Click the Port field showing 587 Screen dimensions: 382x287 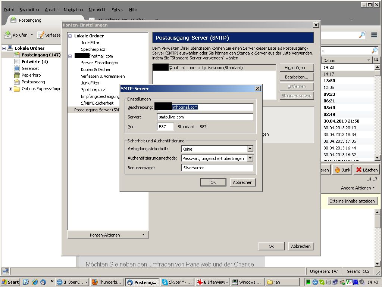click(x=165, y=127)
